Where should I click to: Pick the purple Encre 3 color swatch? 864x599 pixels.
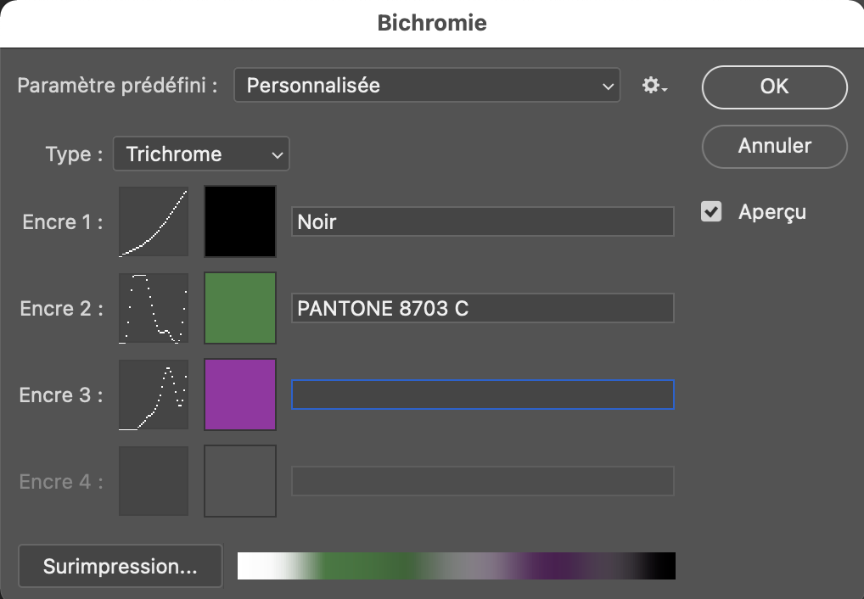[x=240, y=395]
